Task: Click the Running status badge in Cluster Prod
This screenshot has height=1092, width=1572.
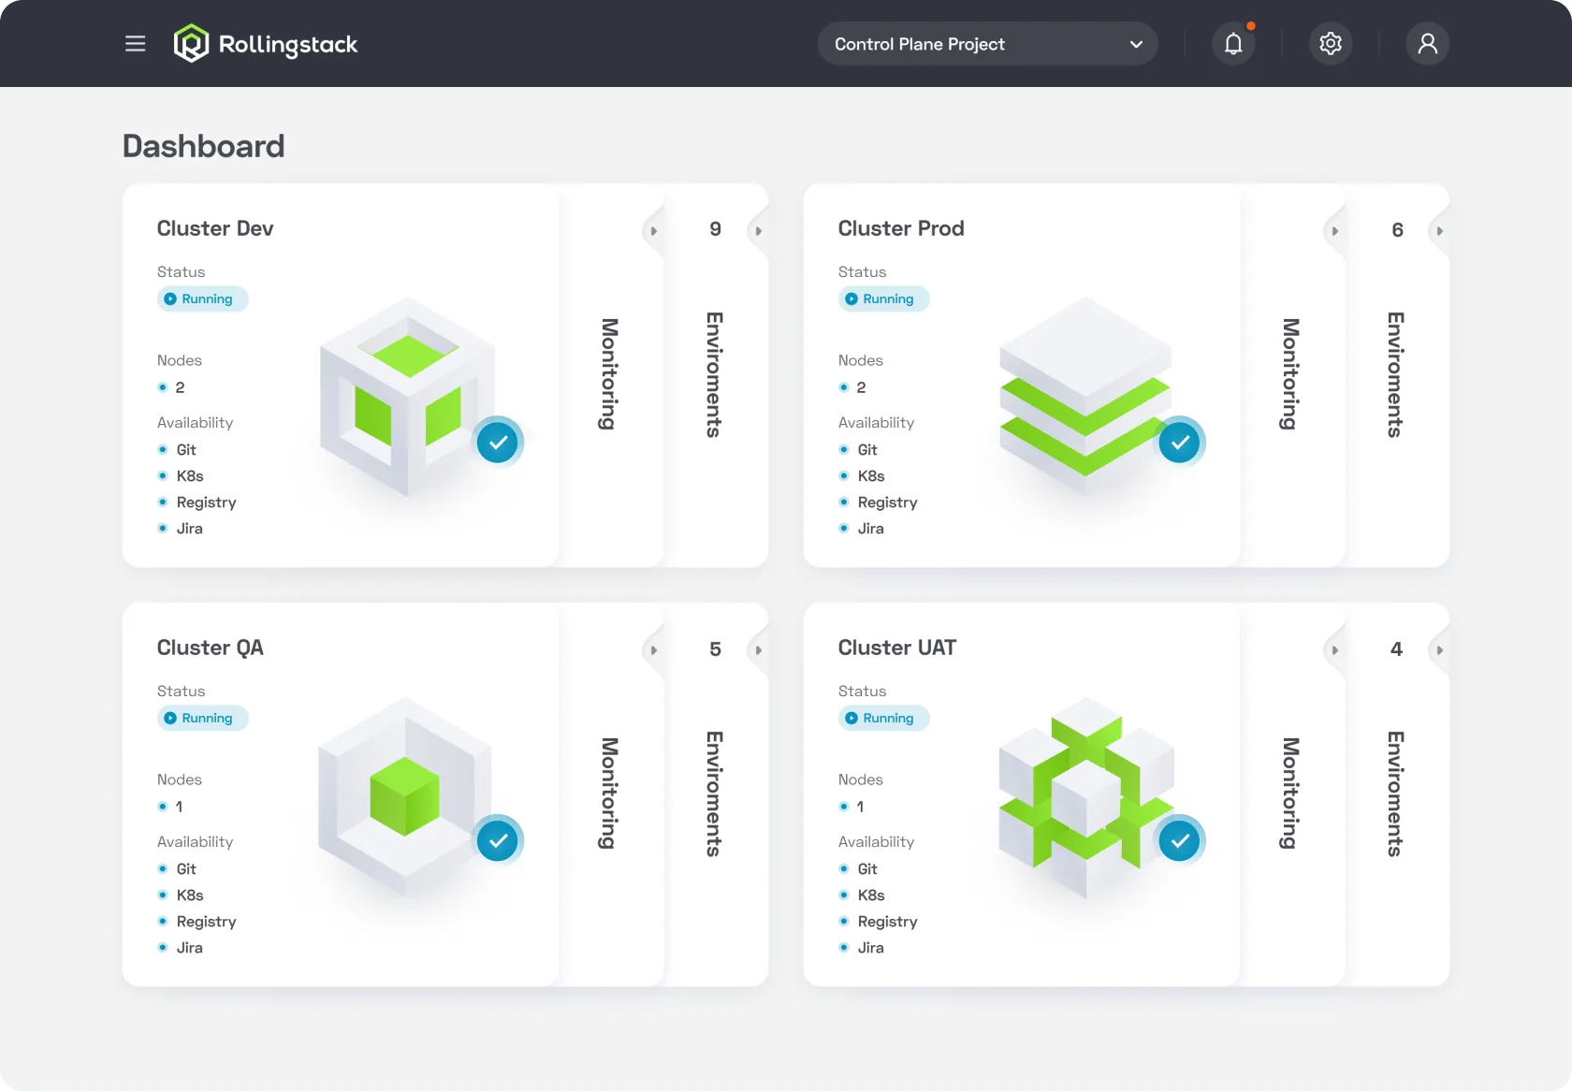Action: coord(883,298)
